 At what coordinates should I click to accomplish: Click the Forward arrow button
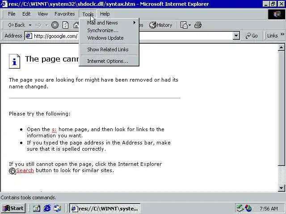point(38,25)
